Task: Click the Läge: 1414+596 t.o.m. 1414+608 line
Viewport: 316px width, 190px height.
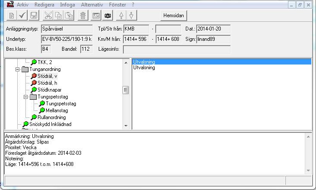Action: click(39, 164)
